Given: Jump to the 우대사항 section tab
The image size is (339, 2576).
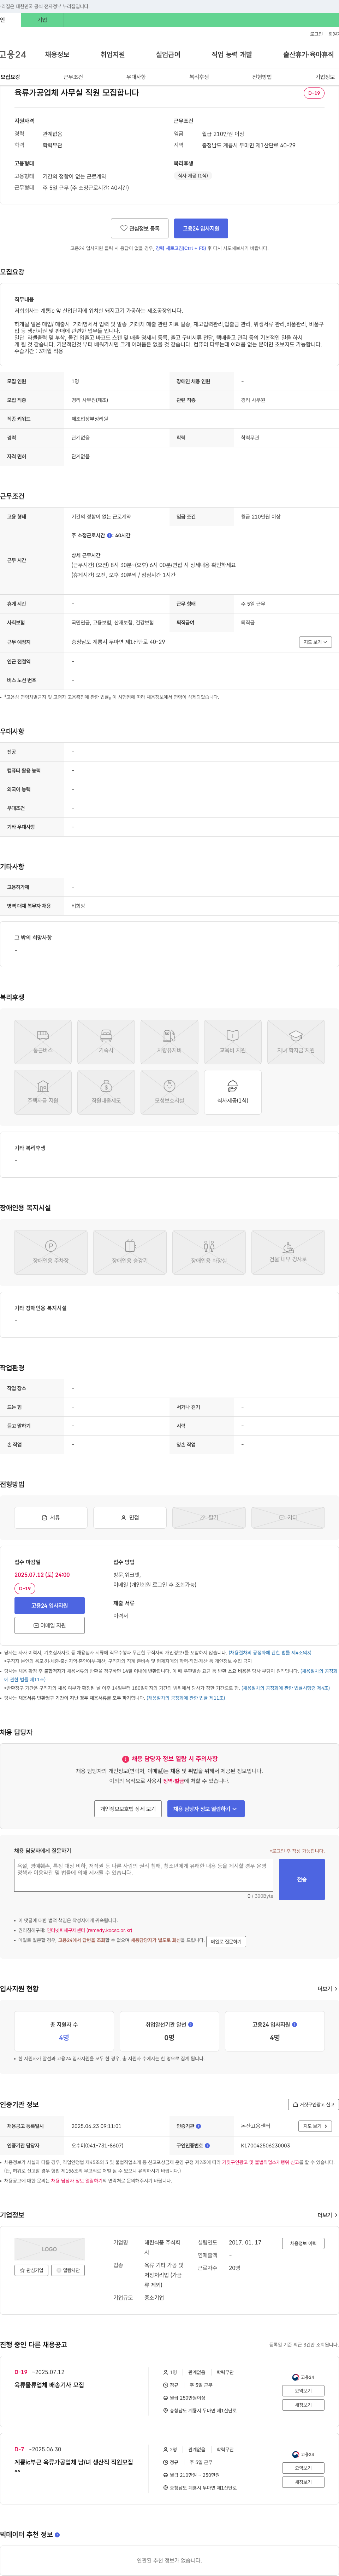Looking at the screenshot, I should [x=136, y=77].
